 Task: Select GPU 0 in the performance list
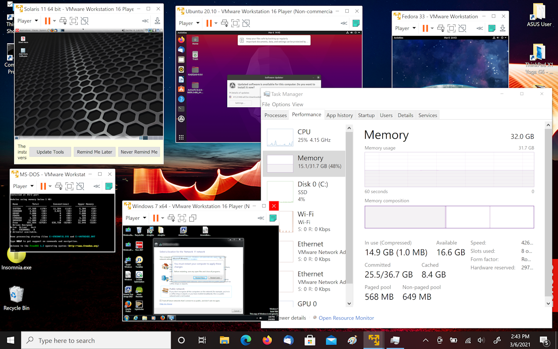[x=304, y=304]
